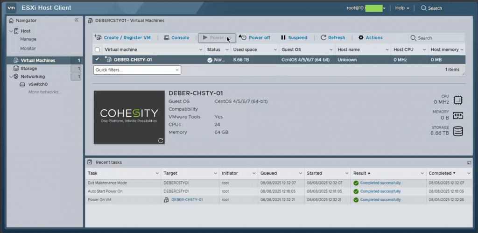Viewport: 478px width, 233px height.
Task: Open the Quick filters dropdown
Action: pos(137,70)
